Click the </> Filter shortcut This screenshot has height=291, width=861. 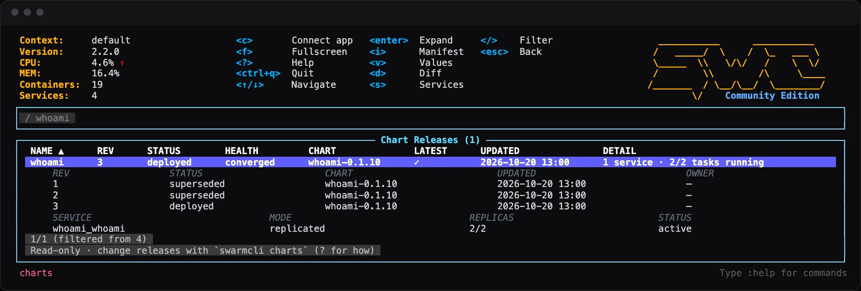tap(516, 40)
